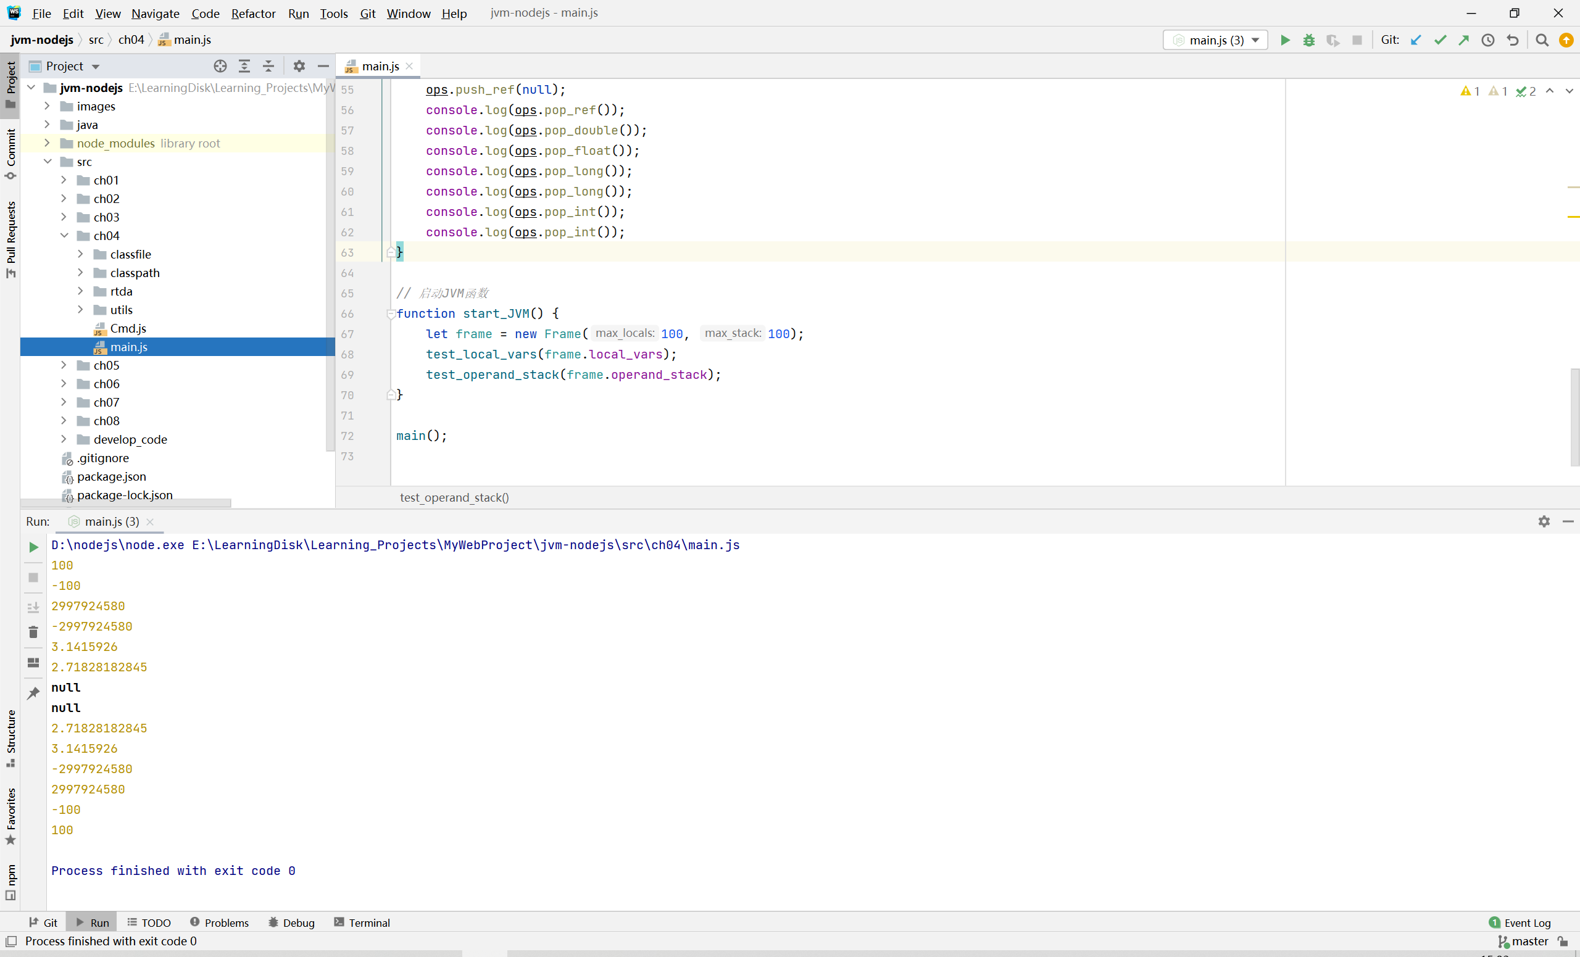
Task: Rerun main.js in Run panel
Action: click(33, 547)
